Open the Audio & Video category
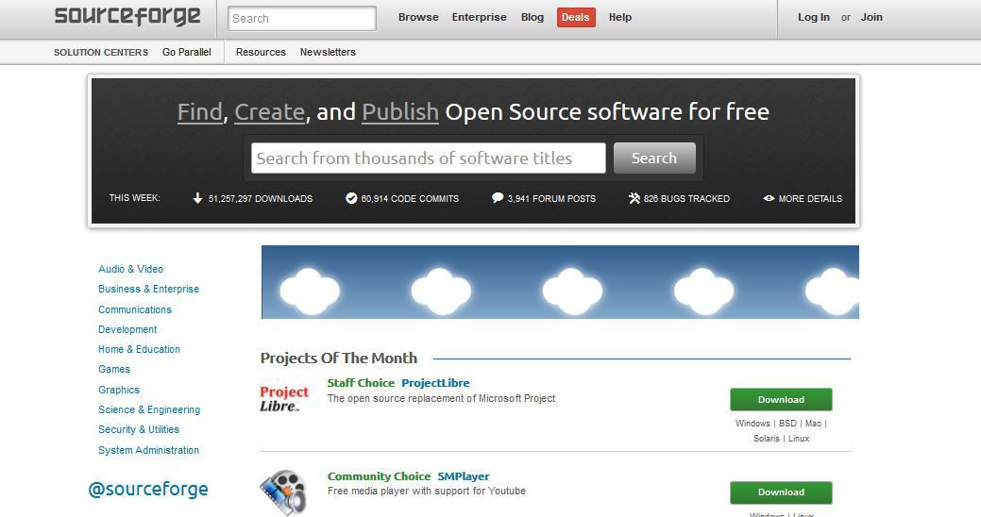The height and width of the screenshot is (517, 981). pyautogui.click(x=130, y=269)
